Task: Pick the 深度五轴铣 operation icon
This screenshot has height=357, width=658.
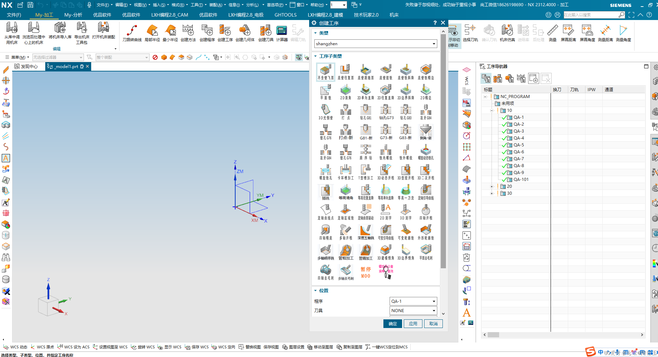Action: point(365,232)
